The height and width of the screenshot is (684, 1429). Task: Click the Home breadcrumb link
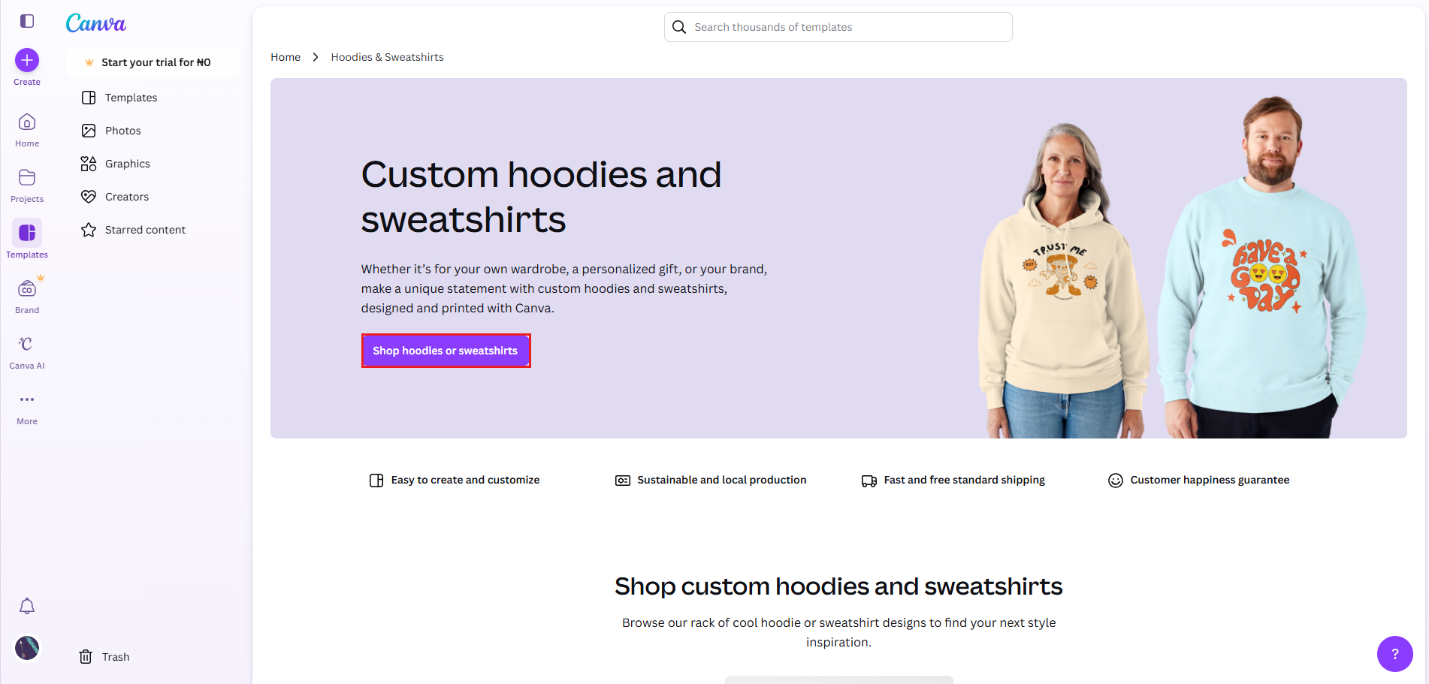(285, 57)
